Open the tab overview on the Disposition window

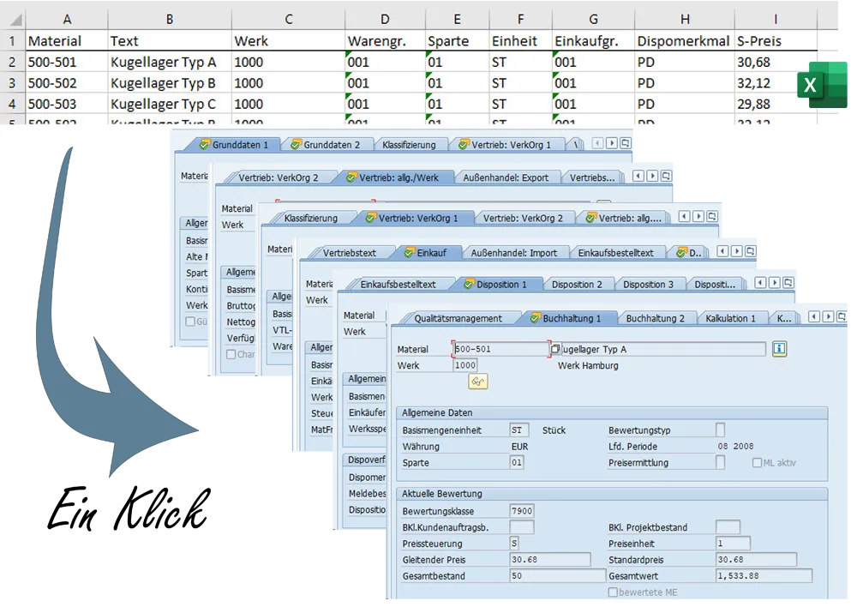[x=788, y=283]
